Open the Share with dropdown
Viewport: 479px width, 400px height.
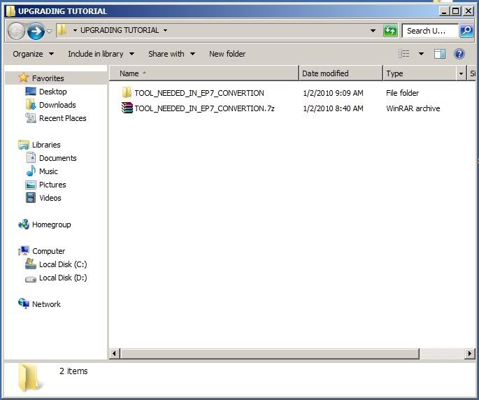171,54
